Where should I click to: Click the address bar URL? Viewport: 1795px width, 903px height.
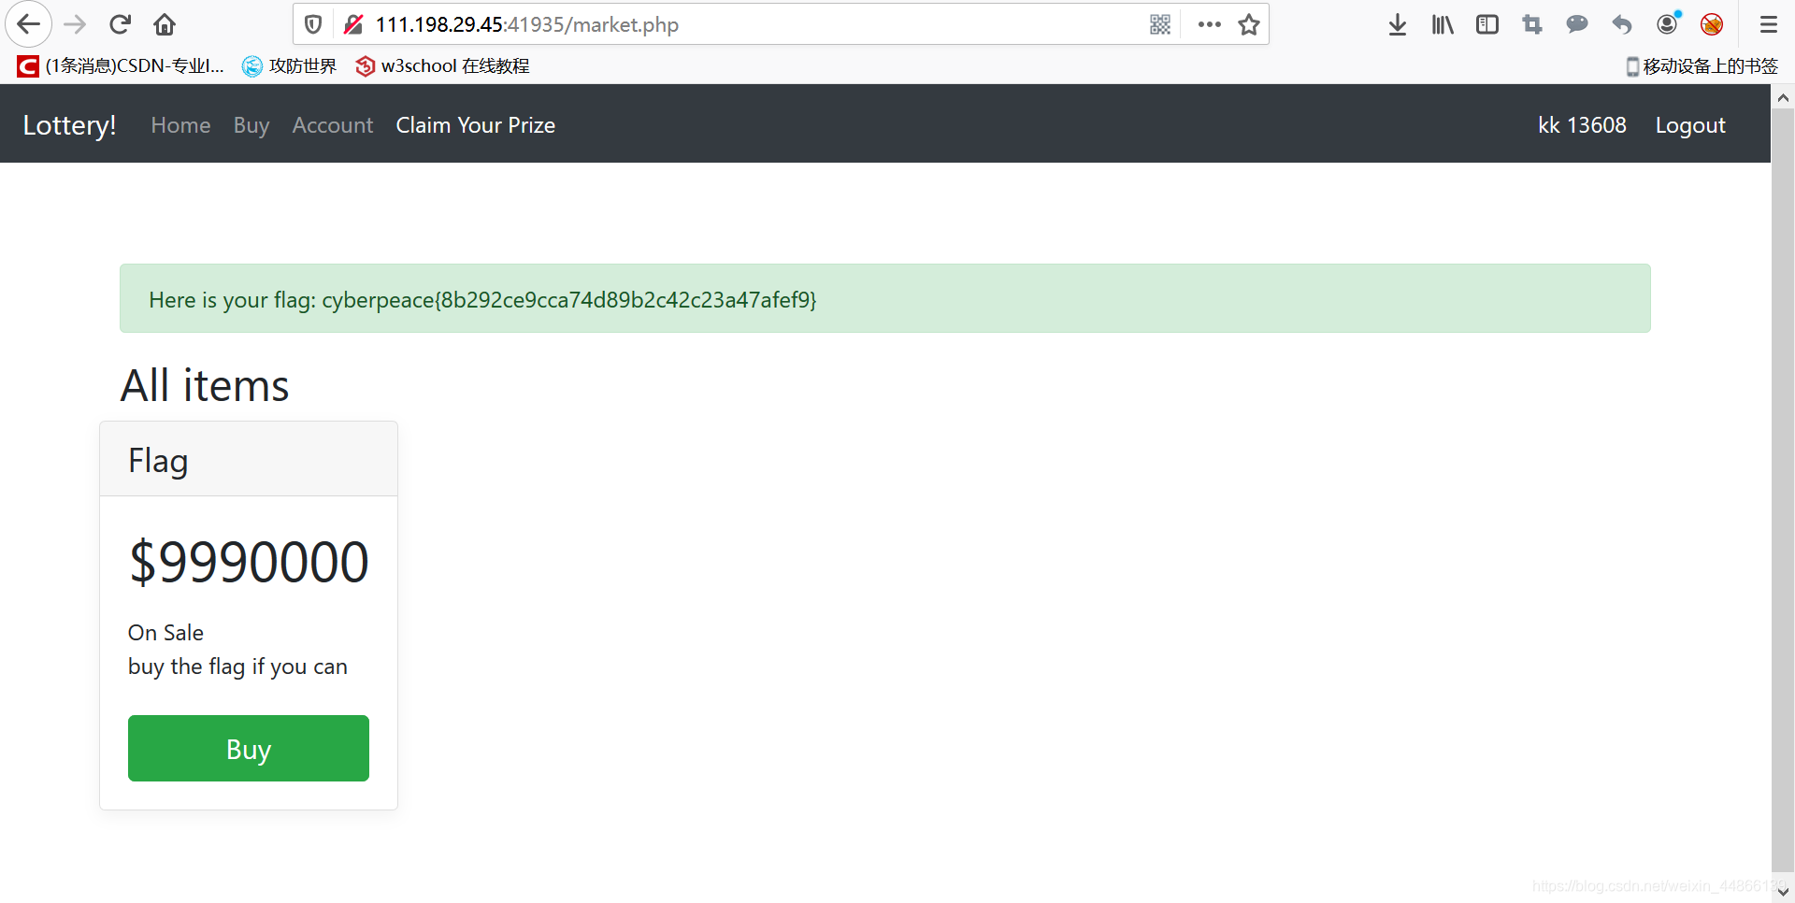[x=527, y=24]
